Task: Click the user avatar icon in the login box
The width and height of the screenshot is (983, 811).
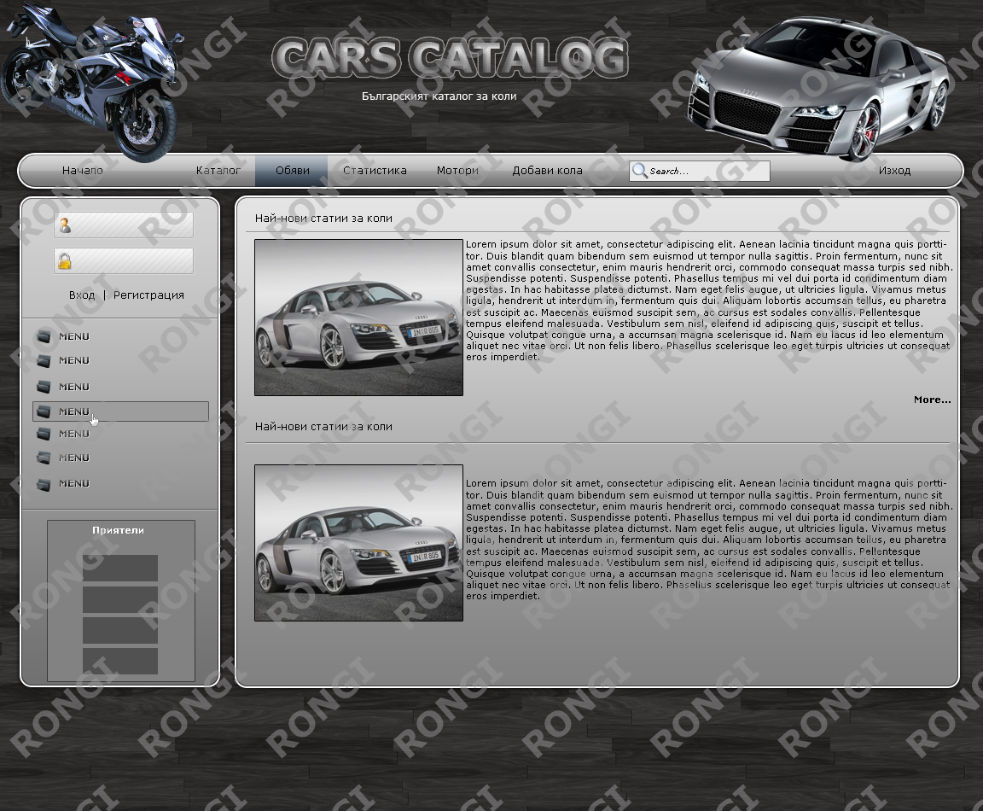Action: pos(65,225)
